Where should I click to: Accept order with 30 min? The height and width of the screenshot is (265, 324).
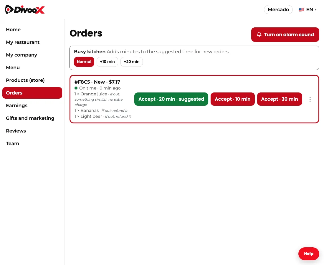(280, 99)
